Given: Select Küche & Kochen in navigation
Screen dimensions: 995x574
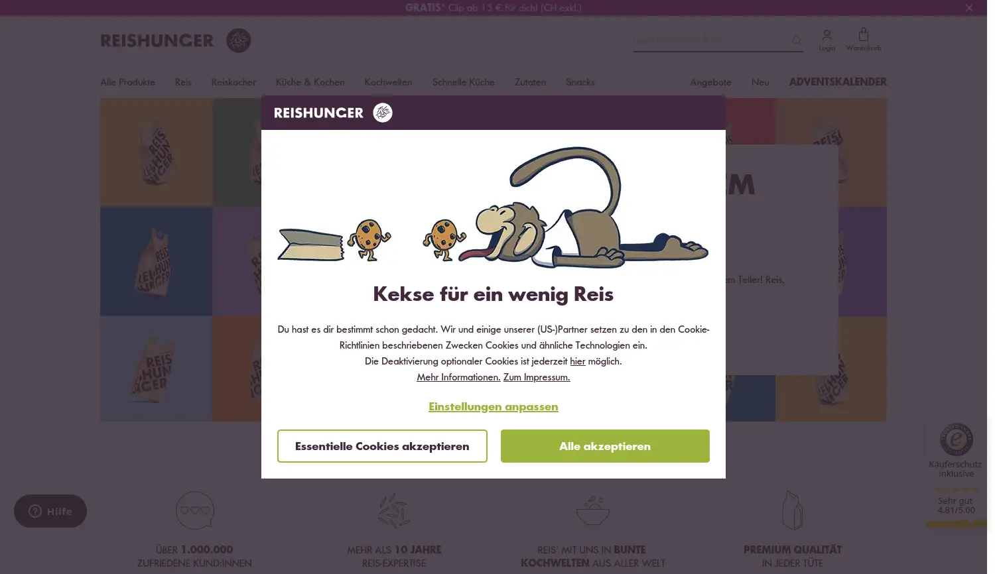Looking at the screenshot, I should pos(310,82).
